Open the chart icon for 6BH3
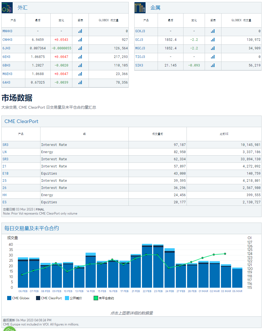Screen dimensions: 263x331 pyautogui.click(x=80, y=65)
